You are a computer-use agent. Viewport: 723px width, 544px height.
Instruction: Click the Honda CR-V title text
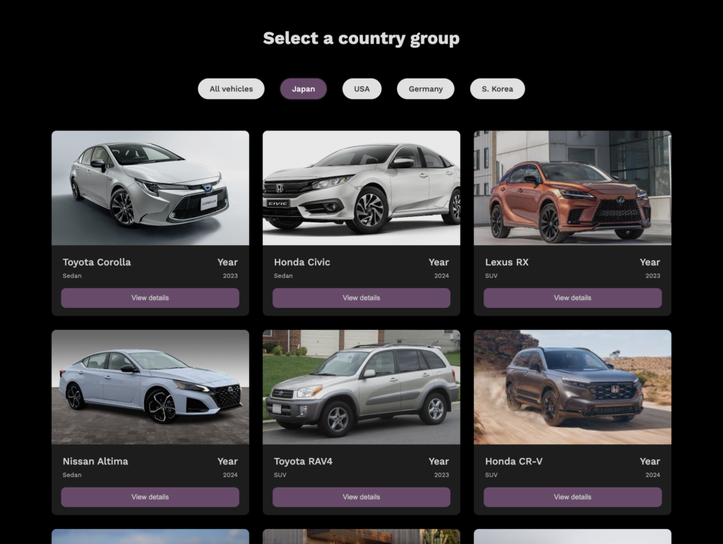[x=514, y=461]
